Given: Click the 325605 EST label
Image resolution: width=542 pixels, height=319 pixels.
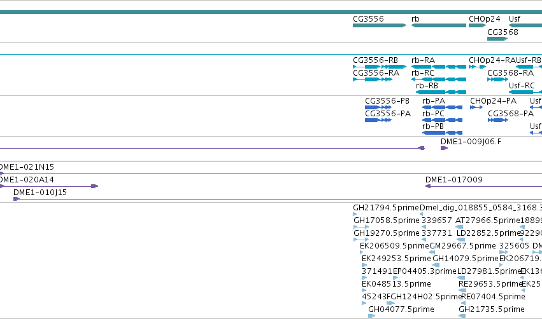Looking at the screenshot, I should [514, 246].
